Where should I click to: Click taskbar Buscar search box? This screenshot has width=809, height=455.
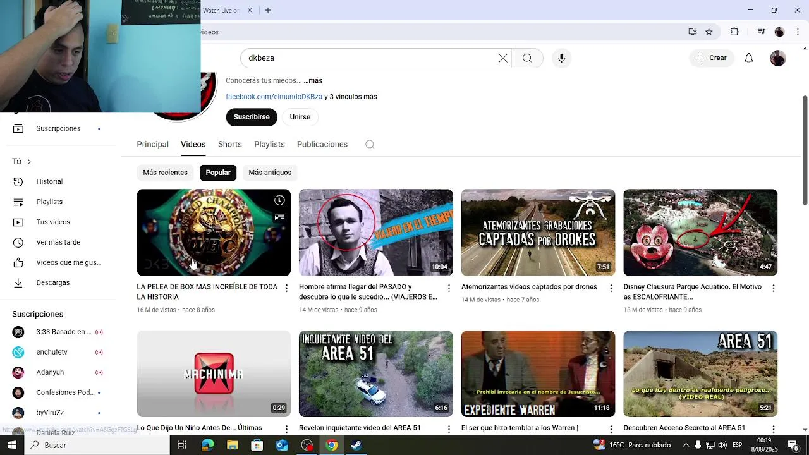tap(97, 445)
